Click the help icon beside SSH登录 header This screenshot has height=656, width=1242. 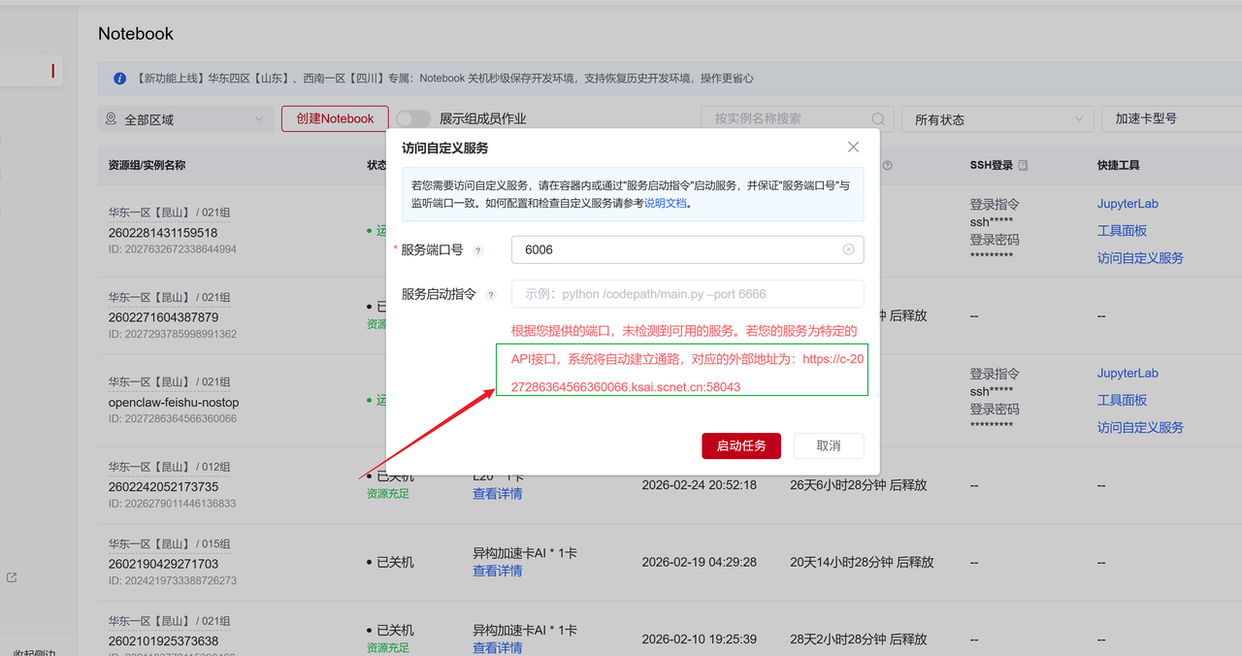(x=1023, y=166)
